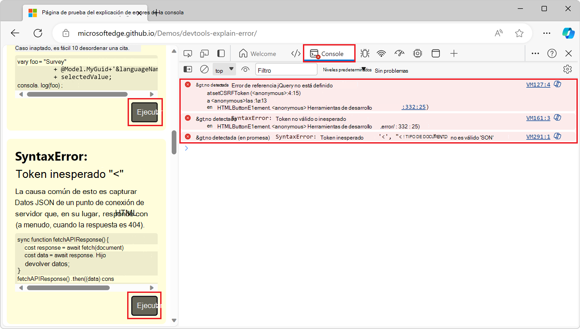Toggle device emulation mode

204,53
